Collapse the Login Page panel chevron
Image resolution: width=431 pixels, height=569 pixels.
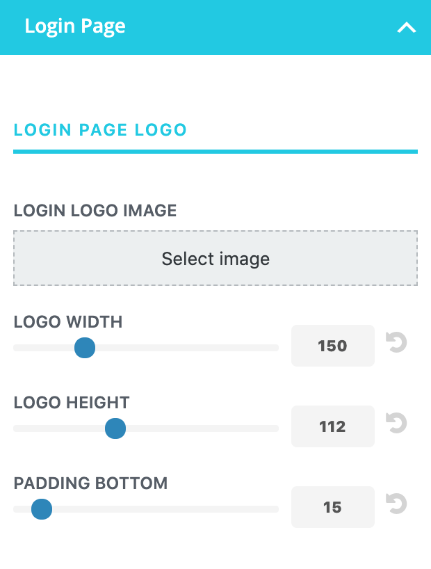pyautogui.click(x=407, y=28)
